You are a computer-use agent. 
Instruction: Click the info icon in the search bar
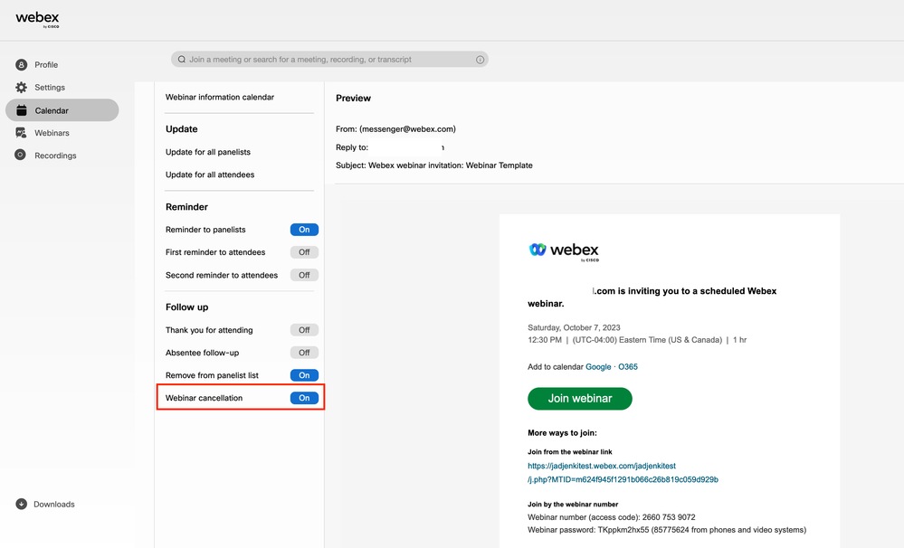pos(480,59)
